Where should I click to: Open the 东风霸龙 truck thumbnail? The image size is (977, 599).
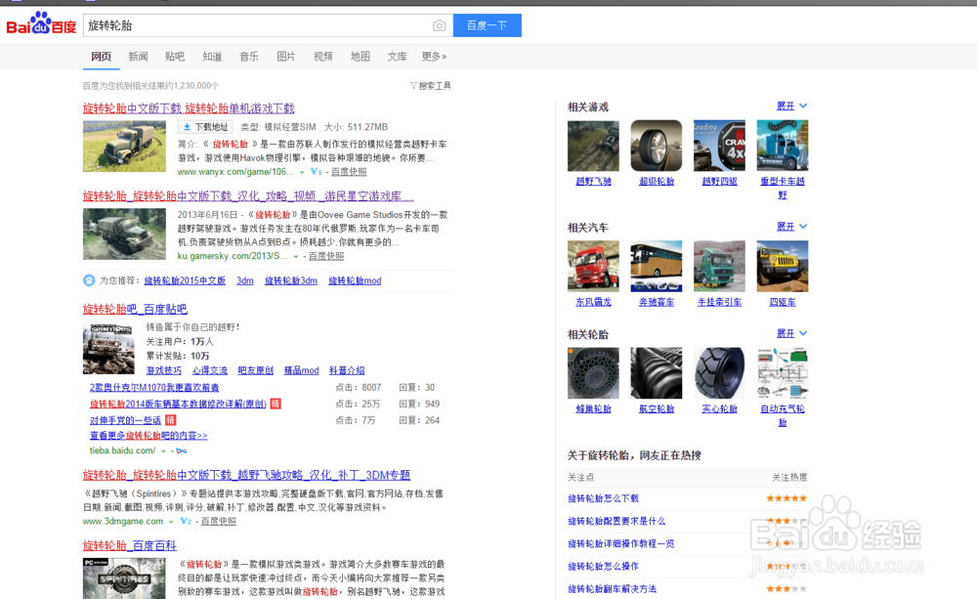click(x=593, y=266)
